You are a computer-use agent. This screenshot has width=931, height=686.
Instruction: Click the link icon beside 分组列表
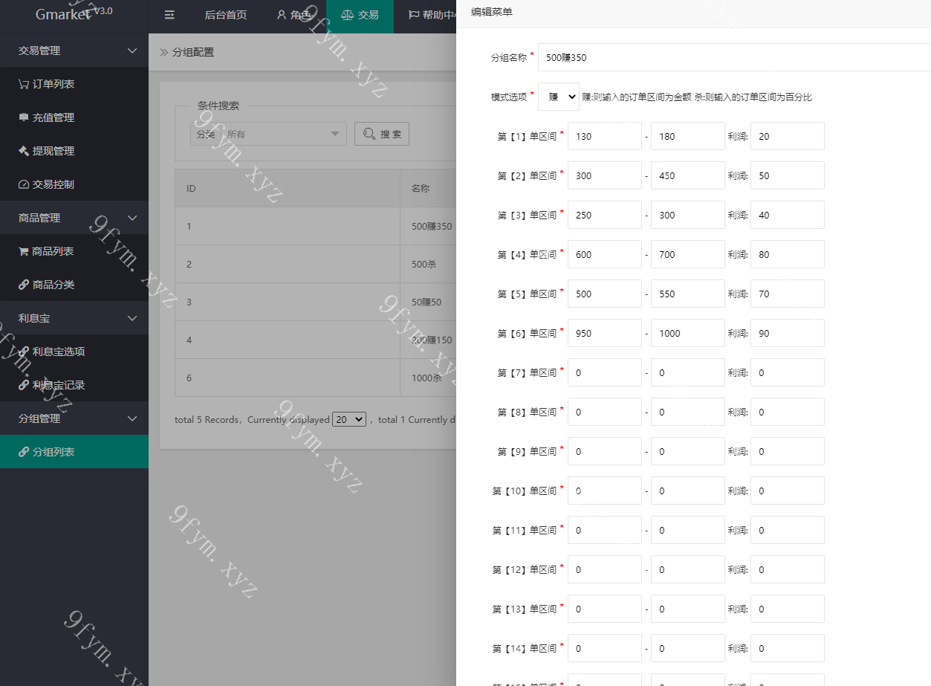[x=24, y=452]
